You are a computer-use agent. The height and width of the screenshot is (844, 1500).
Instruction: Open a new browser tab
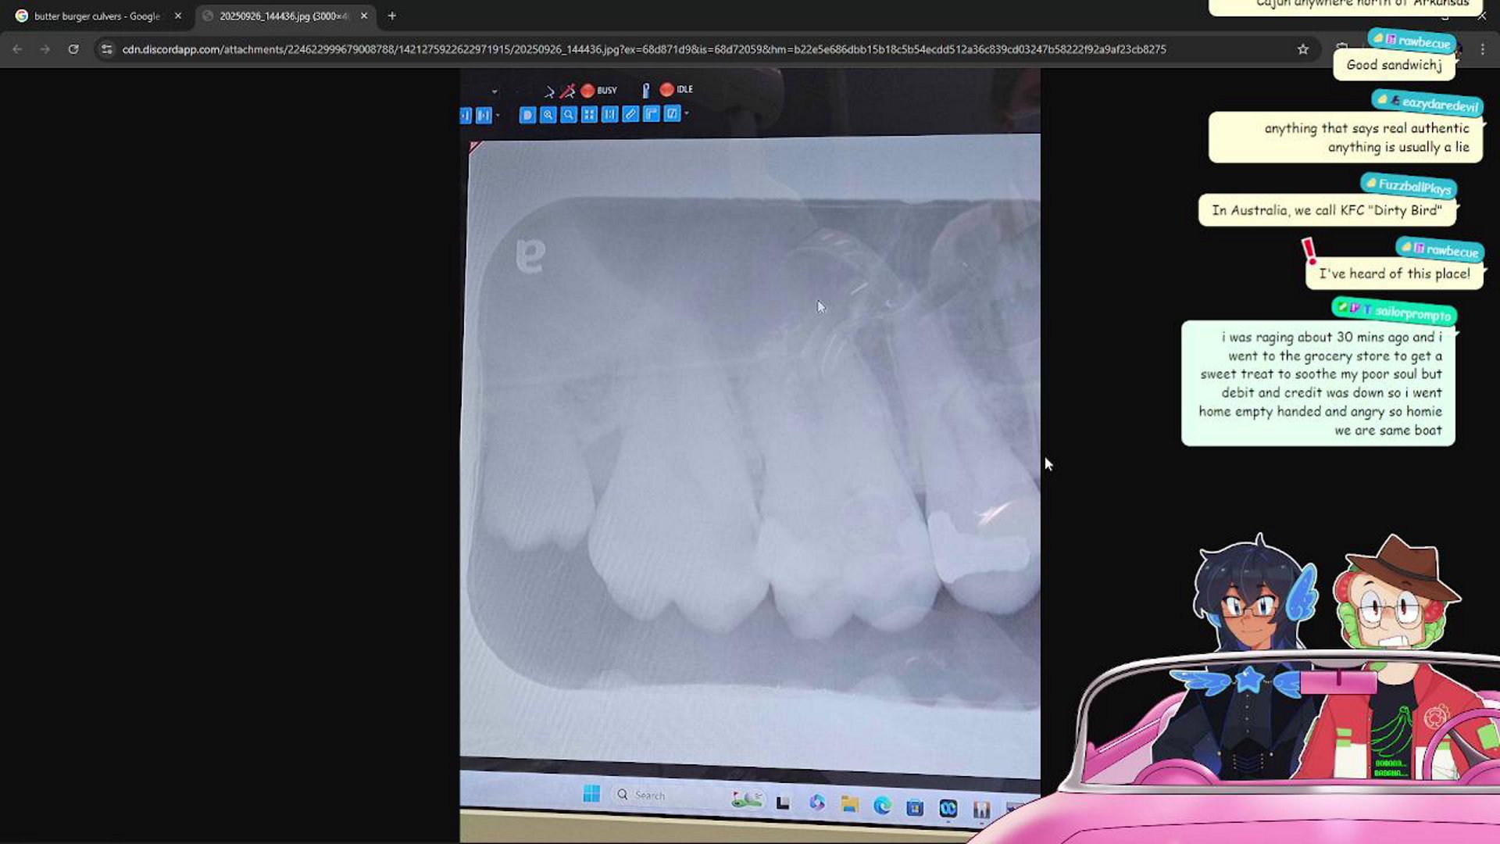[392, 16]
